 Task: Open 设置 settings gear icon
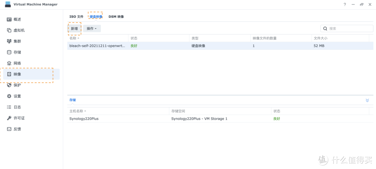pyautogui.click(x=9, y=96)
